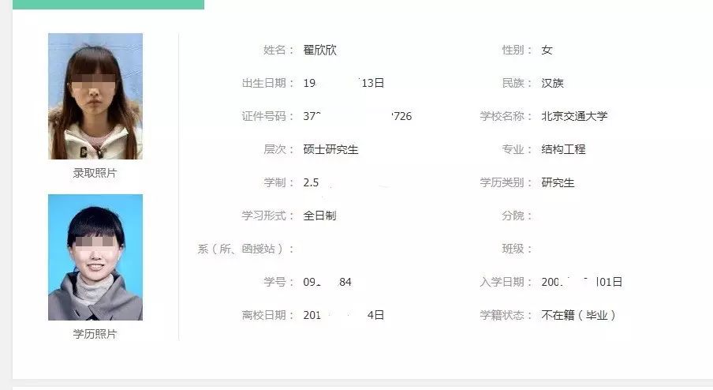This screenshot has height=390, width=713.
Task: Click the admission photo (录取照片) thumbnail
Action: [x=95, y=96]
